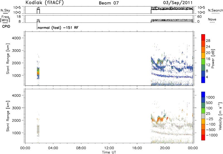Pick the red bottom segment of velocity colorbar
Image resolution: width=223 pixels, height=154 pixels.
tap(203, 138)
